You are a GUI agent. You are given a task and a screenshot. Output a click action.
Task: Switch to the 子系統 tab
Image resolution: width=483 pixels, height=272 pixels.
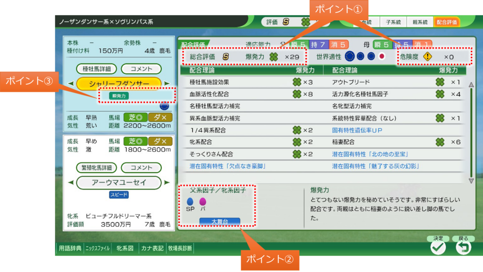pos(393,22)
